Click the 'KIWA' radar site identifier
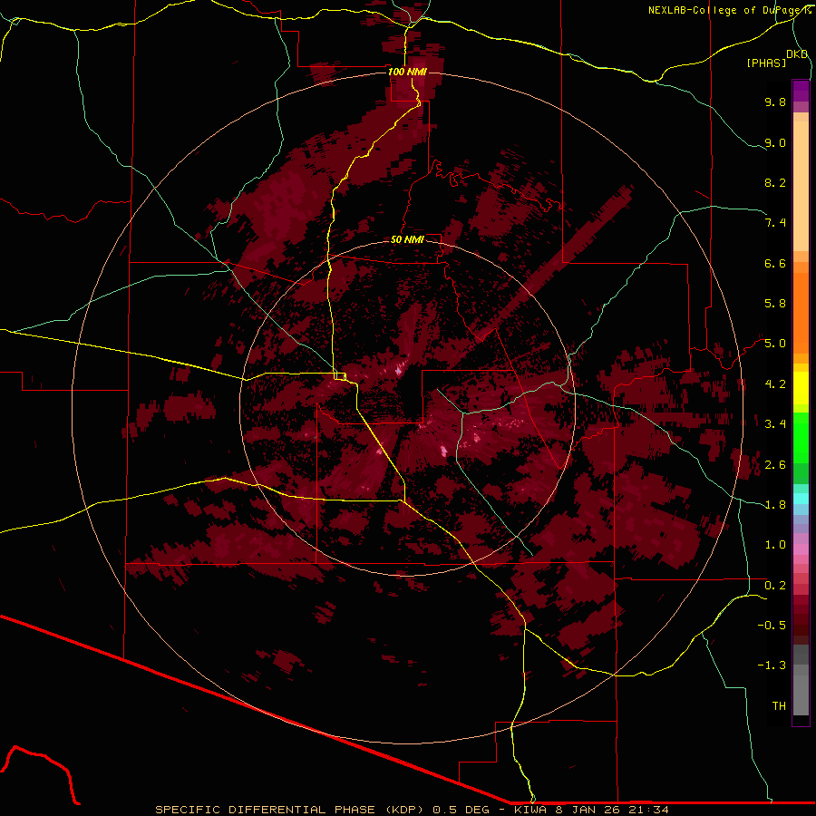The height and width of the screenshot is (816, 816). 530,810
